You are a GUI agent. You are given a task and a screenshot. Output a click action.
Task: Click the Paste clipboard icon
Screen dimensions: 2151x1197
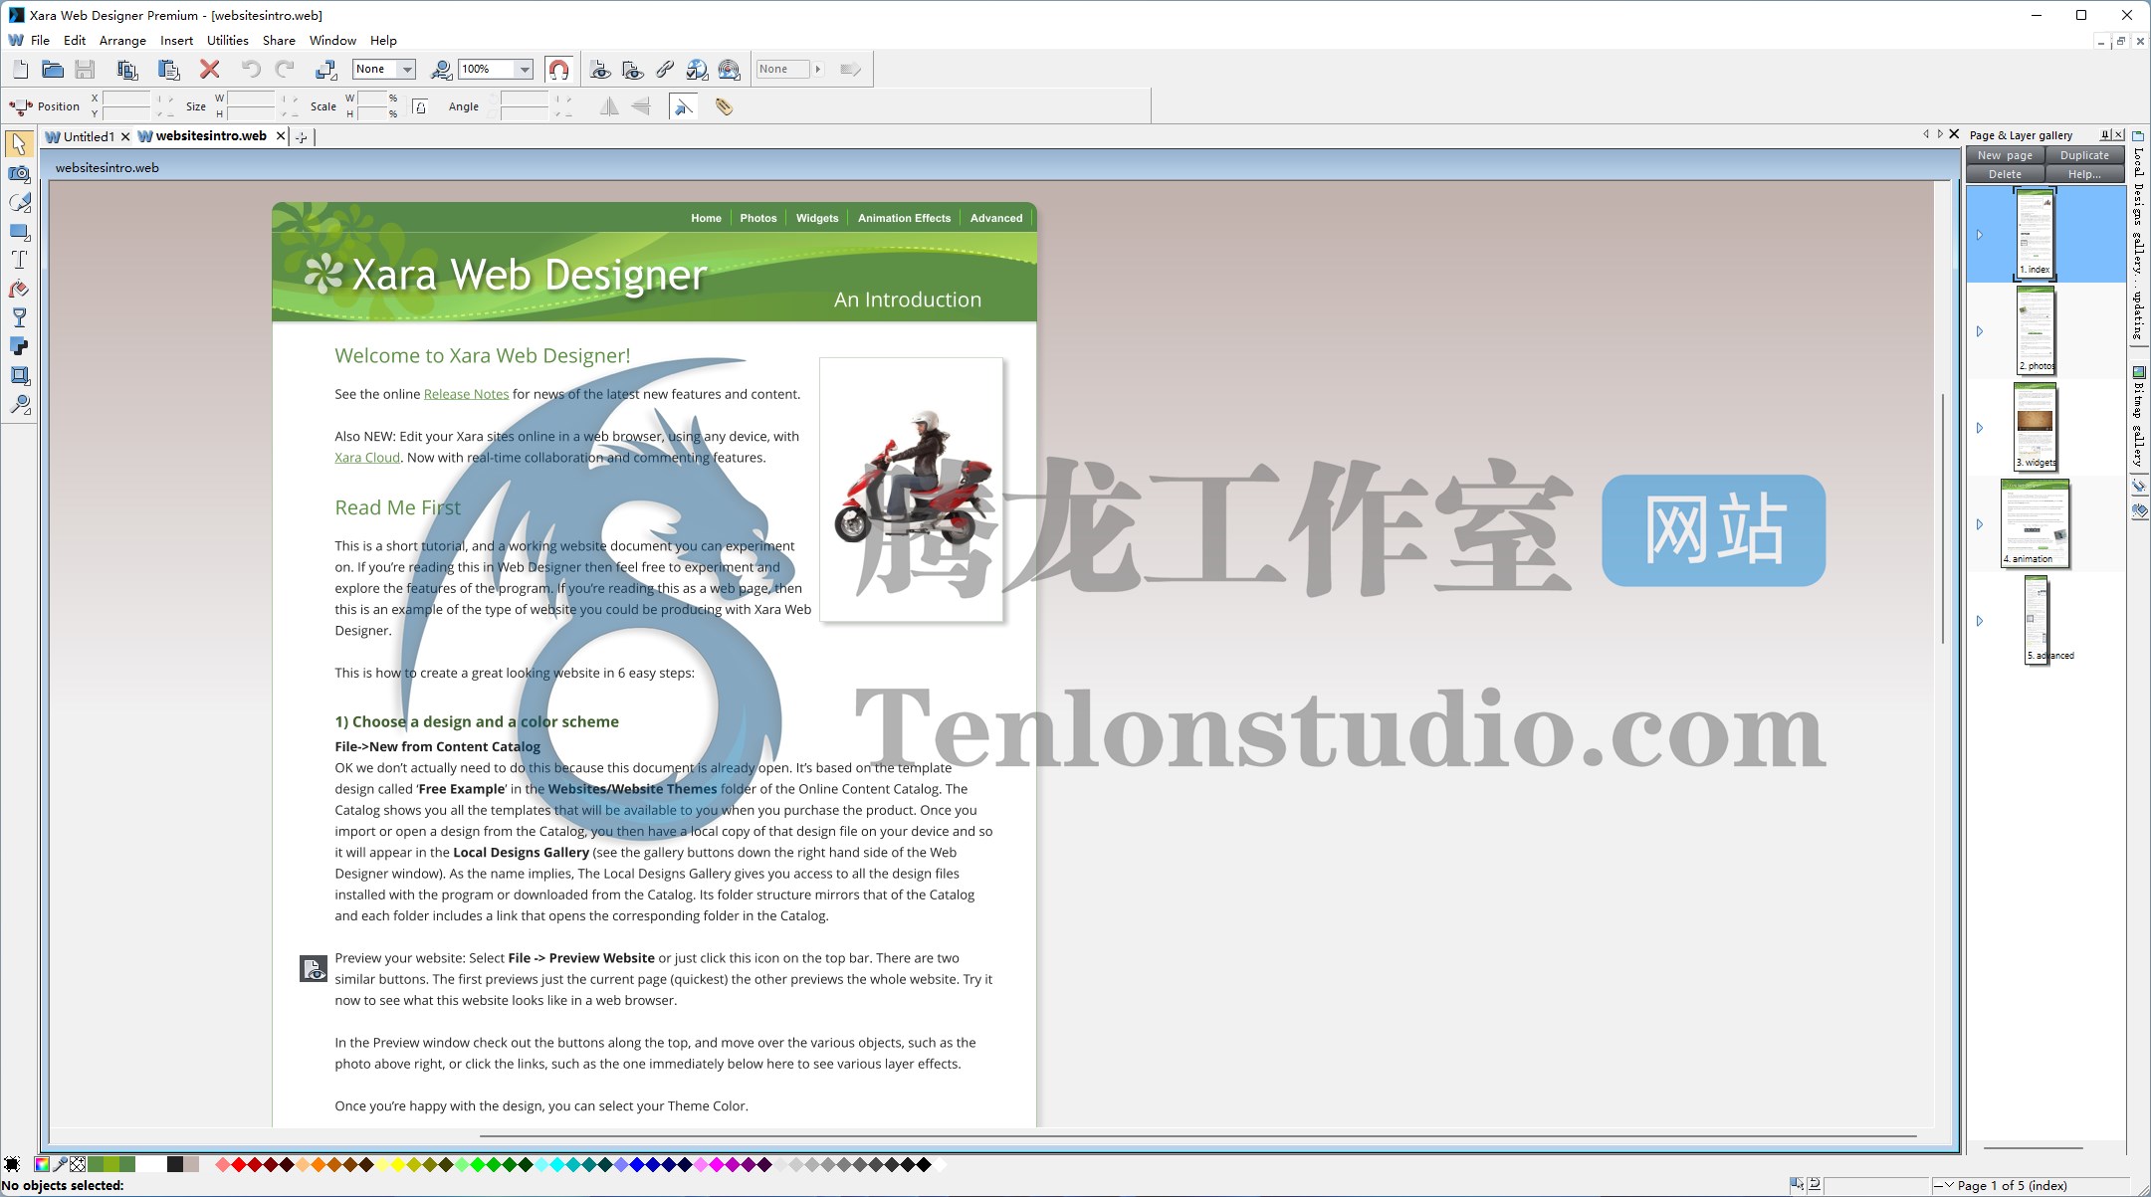[x=168, y=70]
